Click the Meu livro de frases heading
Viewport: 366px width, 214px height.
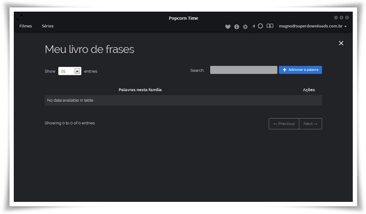point(90,49)
